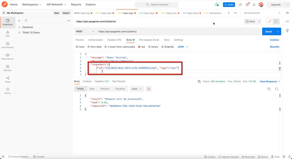Screen dimensions: 292x159
Task: Switch to the Pre-request Script tab
Action: tap(149, 40)
